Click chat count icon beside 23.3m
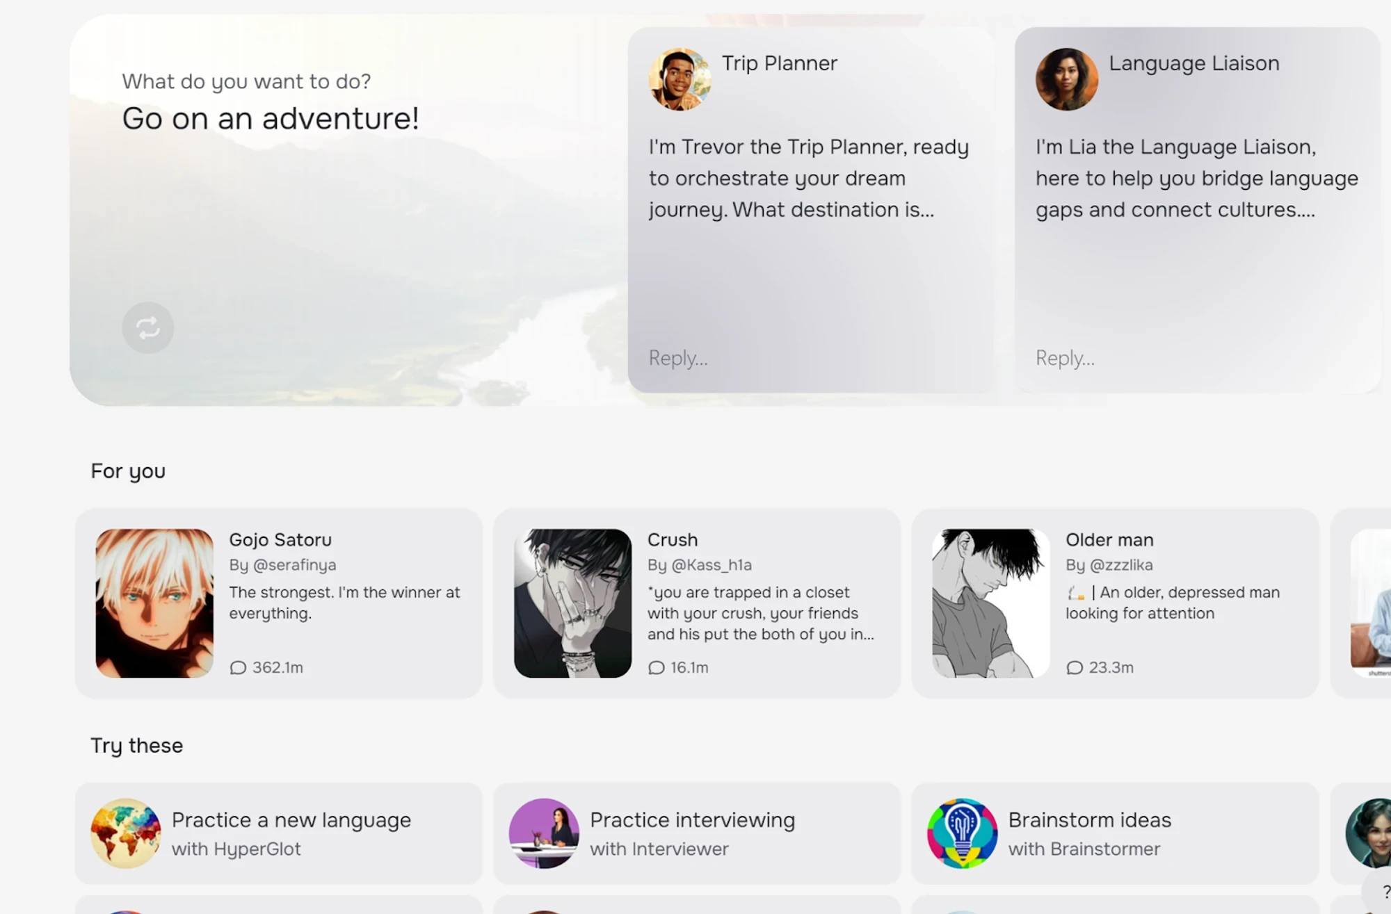The image size is (1391, 914). coord(1075,668)
